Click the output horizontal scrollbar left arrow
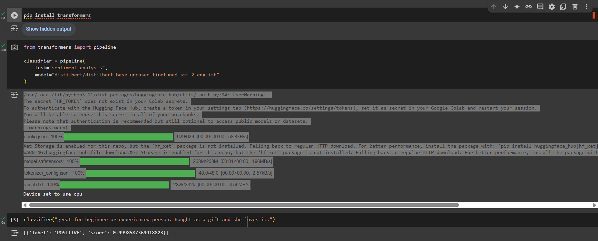This screenshot has height=241, width=598. click(25, 205)
